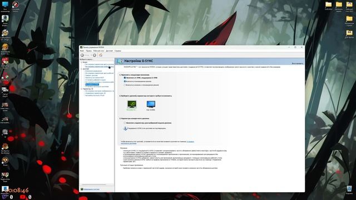
Task: Open the Дисплей menu
Action: tap(109, 51)
